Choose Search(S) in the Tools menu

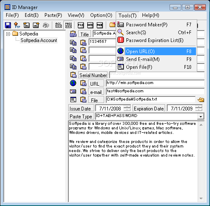156,33
